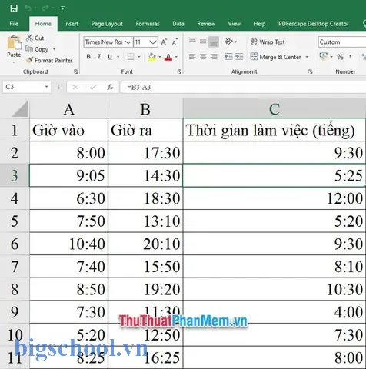366x369 pixels.
Task: Click Decrease Font Size icon
Action: [175, 42]
